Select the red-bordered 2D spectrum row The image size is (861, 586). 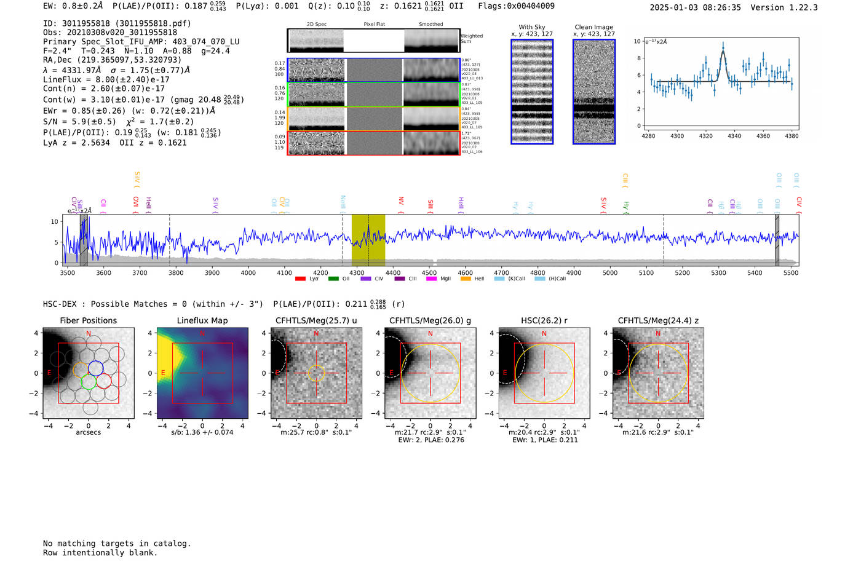374,143
